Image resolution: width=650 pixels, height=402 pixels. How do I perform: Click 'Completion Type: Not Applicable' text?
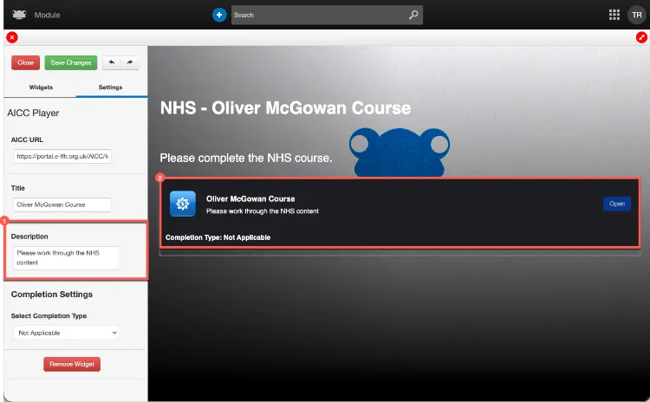click(x=218, y=237)
